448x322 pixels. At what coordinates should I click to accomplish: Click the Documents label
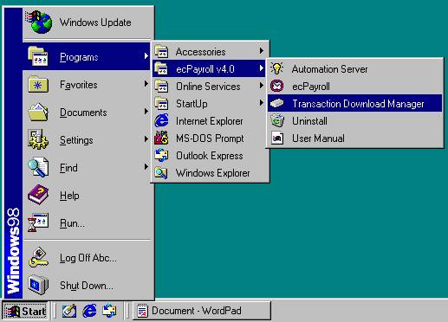(x=83, y=113)
